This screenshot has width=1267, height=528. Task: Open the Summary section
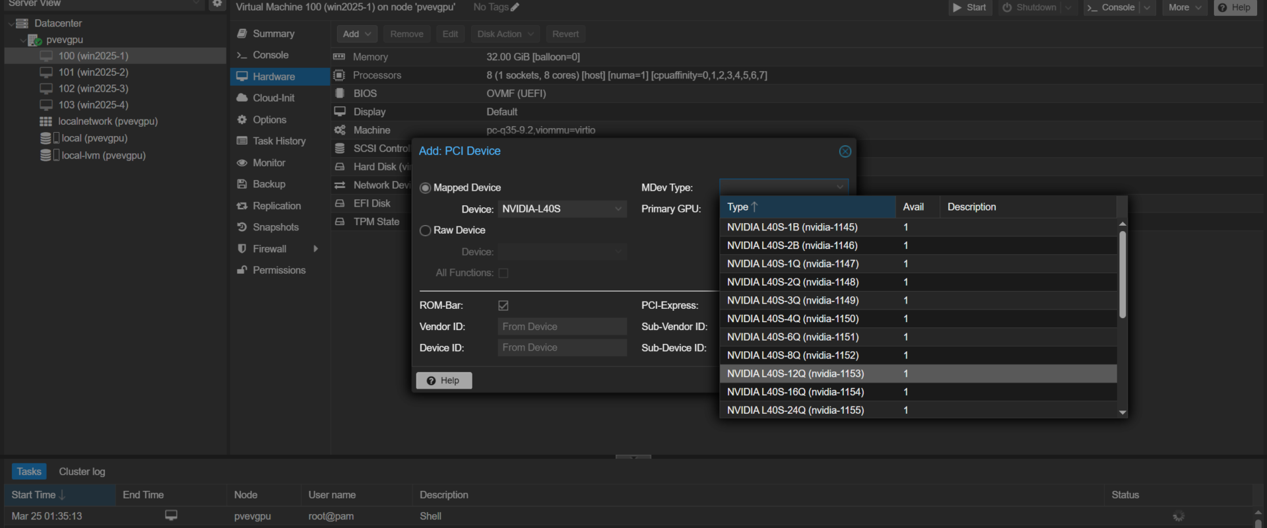tap(280, 34)
